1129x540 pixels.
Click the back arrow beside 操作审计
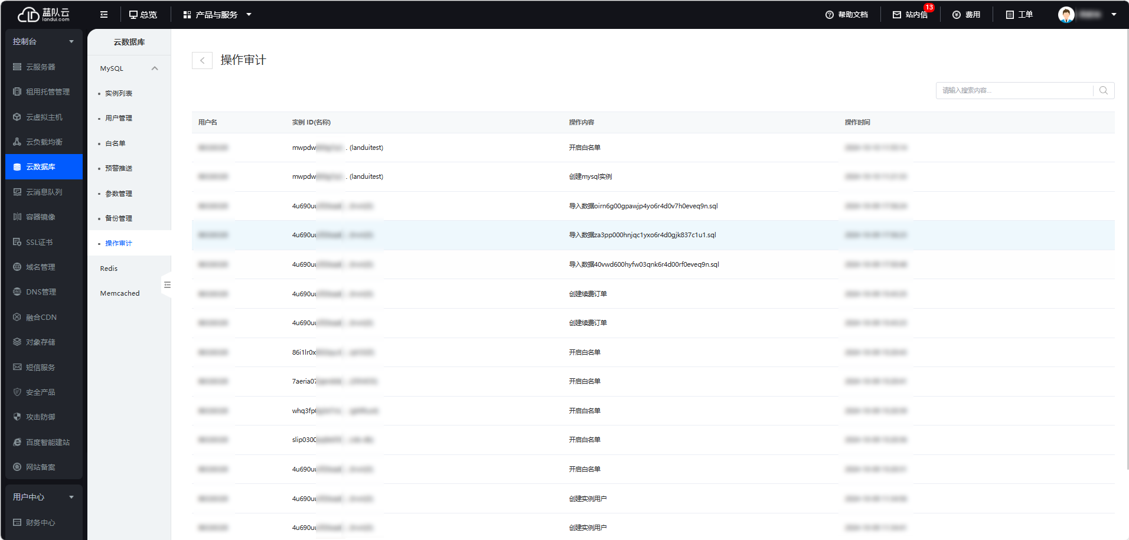[202, 60]
